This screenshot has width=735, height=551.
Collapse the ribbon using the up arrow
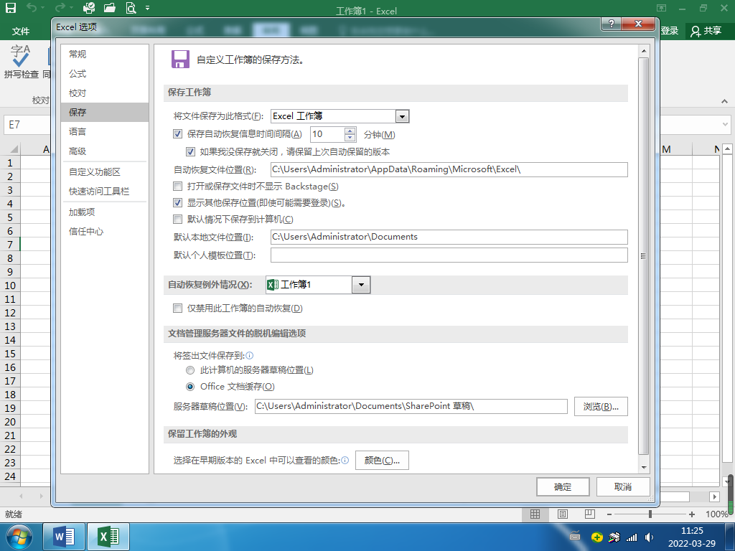click(725, 101)
